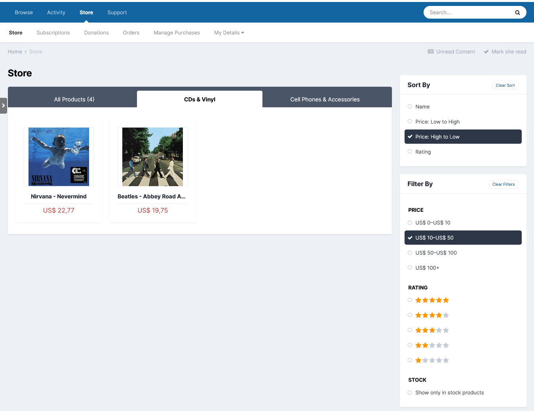
Task: Click the US$ 19,75 price
Action: 153,211
